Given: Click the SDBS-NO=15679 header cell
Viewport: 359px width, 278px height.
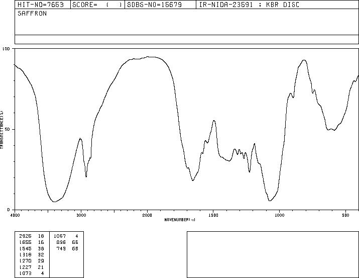Looking at the screenshot, I should pyautogui.click(x=160, y=5).
